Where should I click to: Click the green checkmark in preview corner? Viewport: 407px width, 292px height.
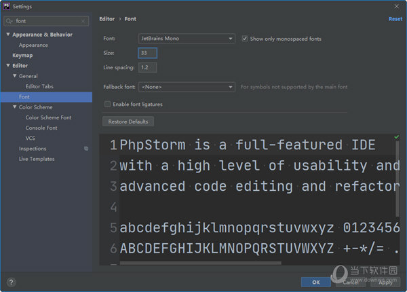[x=397, y=137]
